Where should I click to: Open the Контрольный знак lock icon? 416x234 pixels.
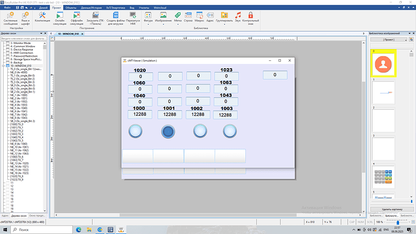pyautogui.click(x=250, y=15)
